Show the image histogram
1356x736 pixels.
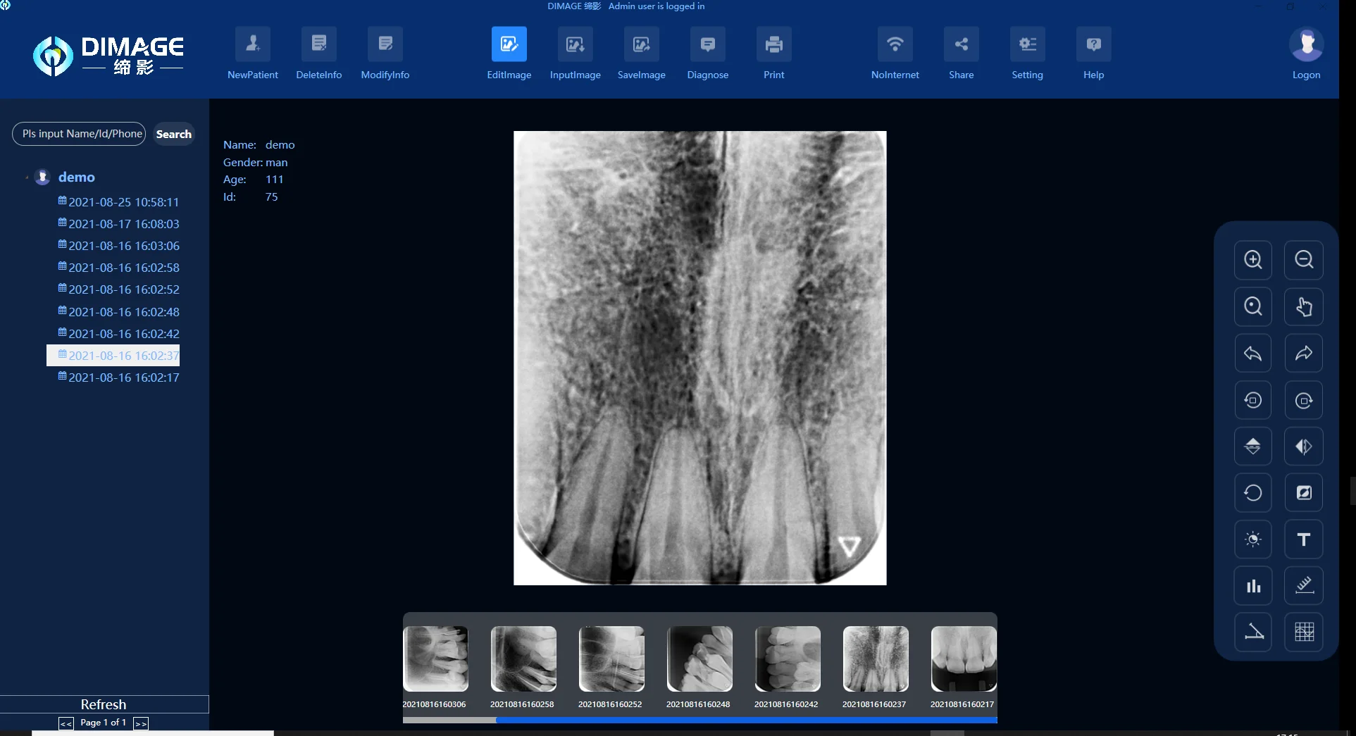pos(1253,585)
